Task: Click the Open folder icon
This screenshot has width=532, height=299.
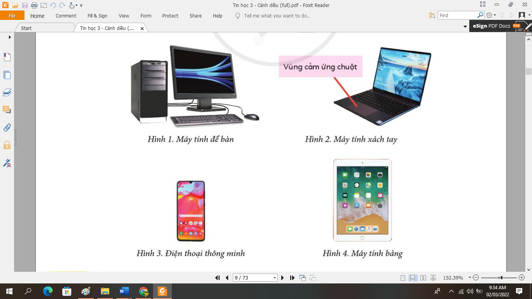Action: [15, 5]
